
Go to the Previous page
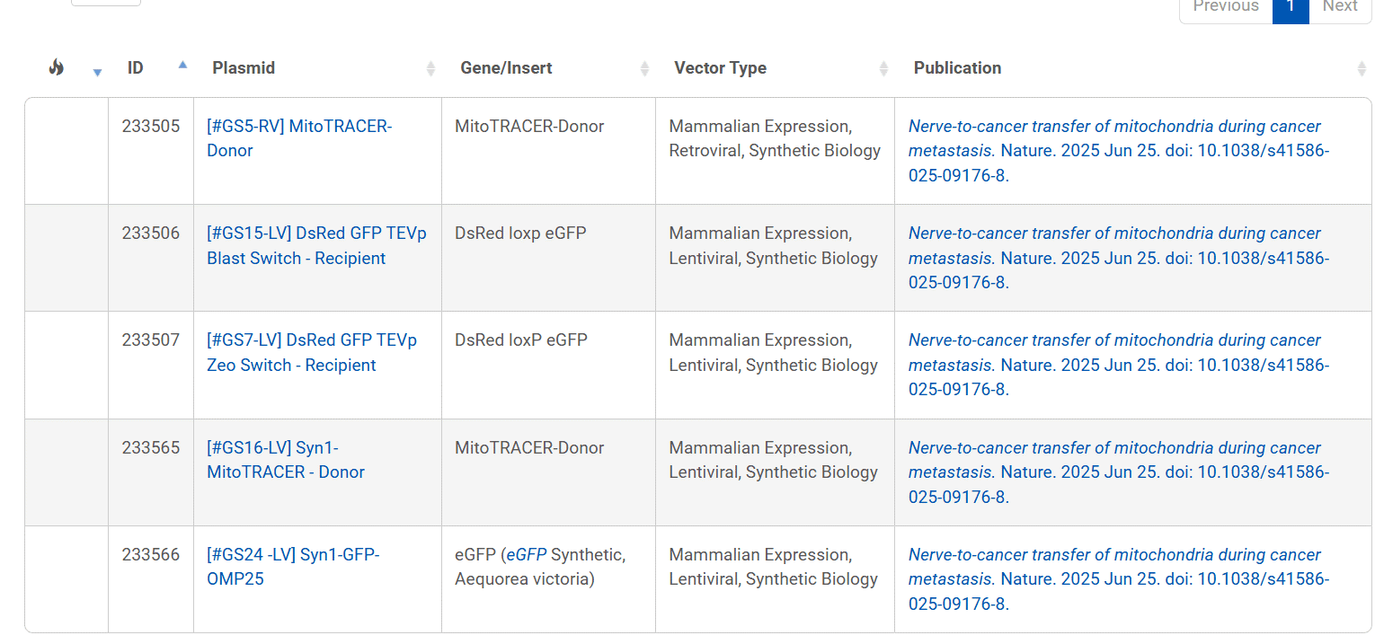click(1226, 7)
